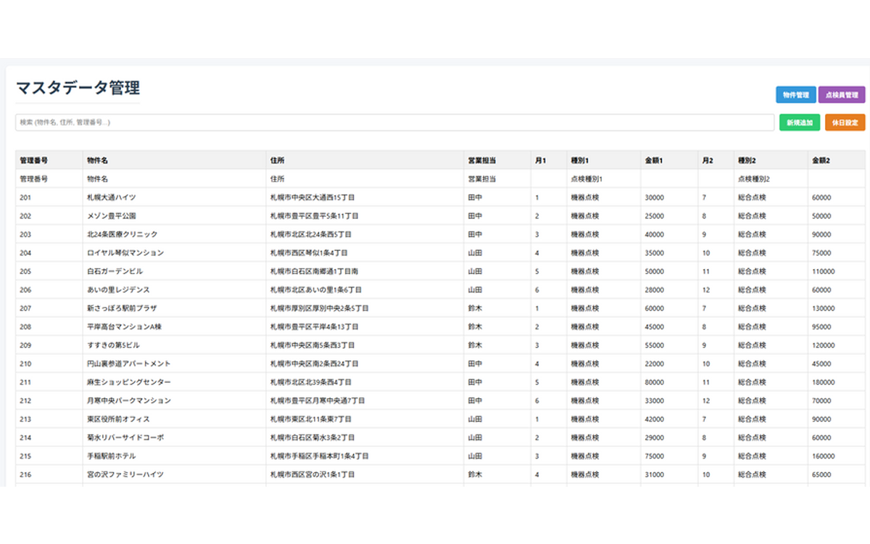Open the 点検員管理 page

(841, 95)
